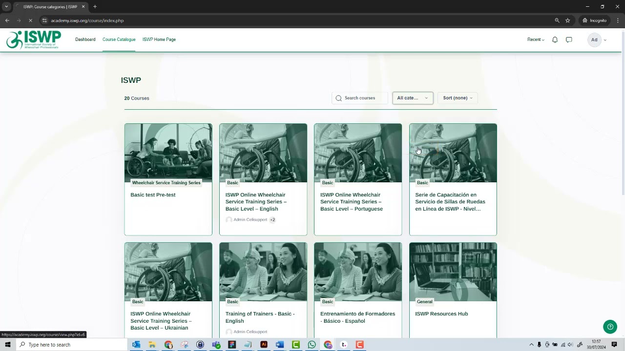The image size is (625, 351).
Task: Click the browser address bar URL
Action: [x=87, y=20]
